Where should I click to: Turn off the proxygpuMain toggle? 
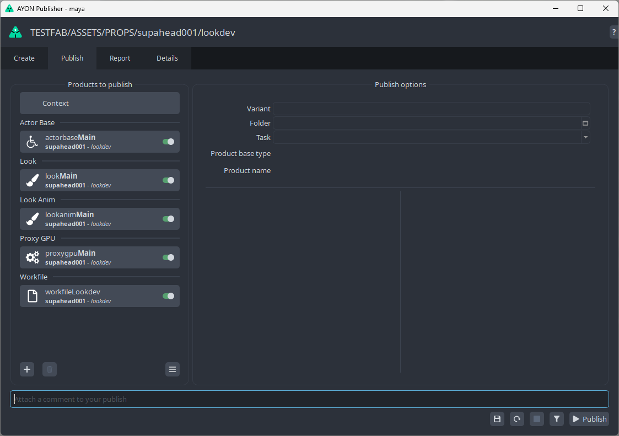tap(169, 257)
